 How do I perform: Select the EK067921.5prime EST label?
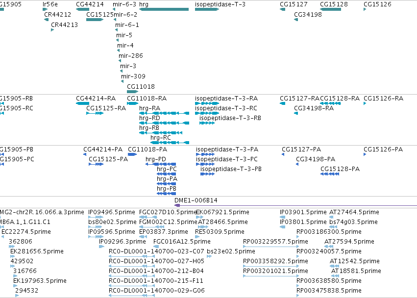click(x=222, y=212)
